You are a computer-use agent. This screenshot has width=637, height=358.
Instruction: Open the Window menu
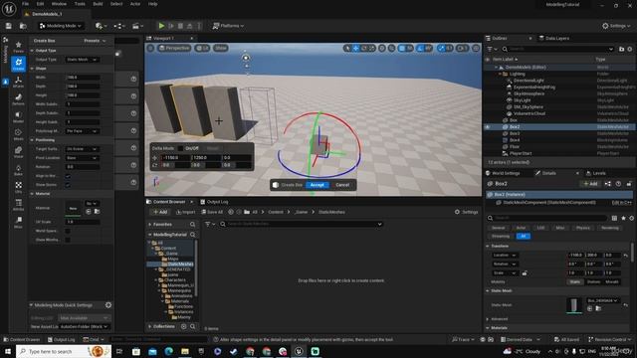click(59, 4)
